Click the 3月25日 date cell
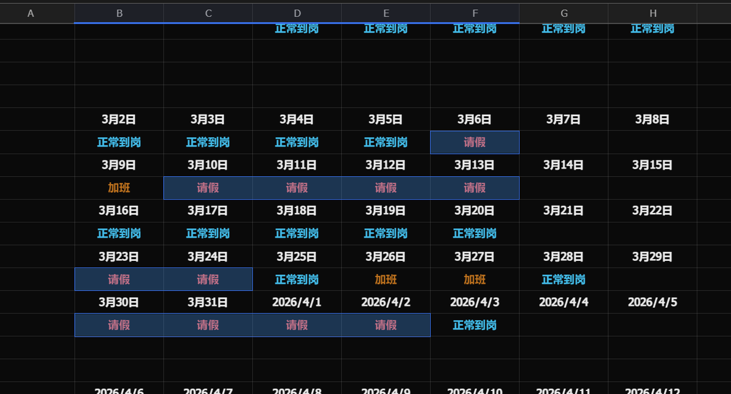The image size is (731, 394). [x=297, y=257]
